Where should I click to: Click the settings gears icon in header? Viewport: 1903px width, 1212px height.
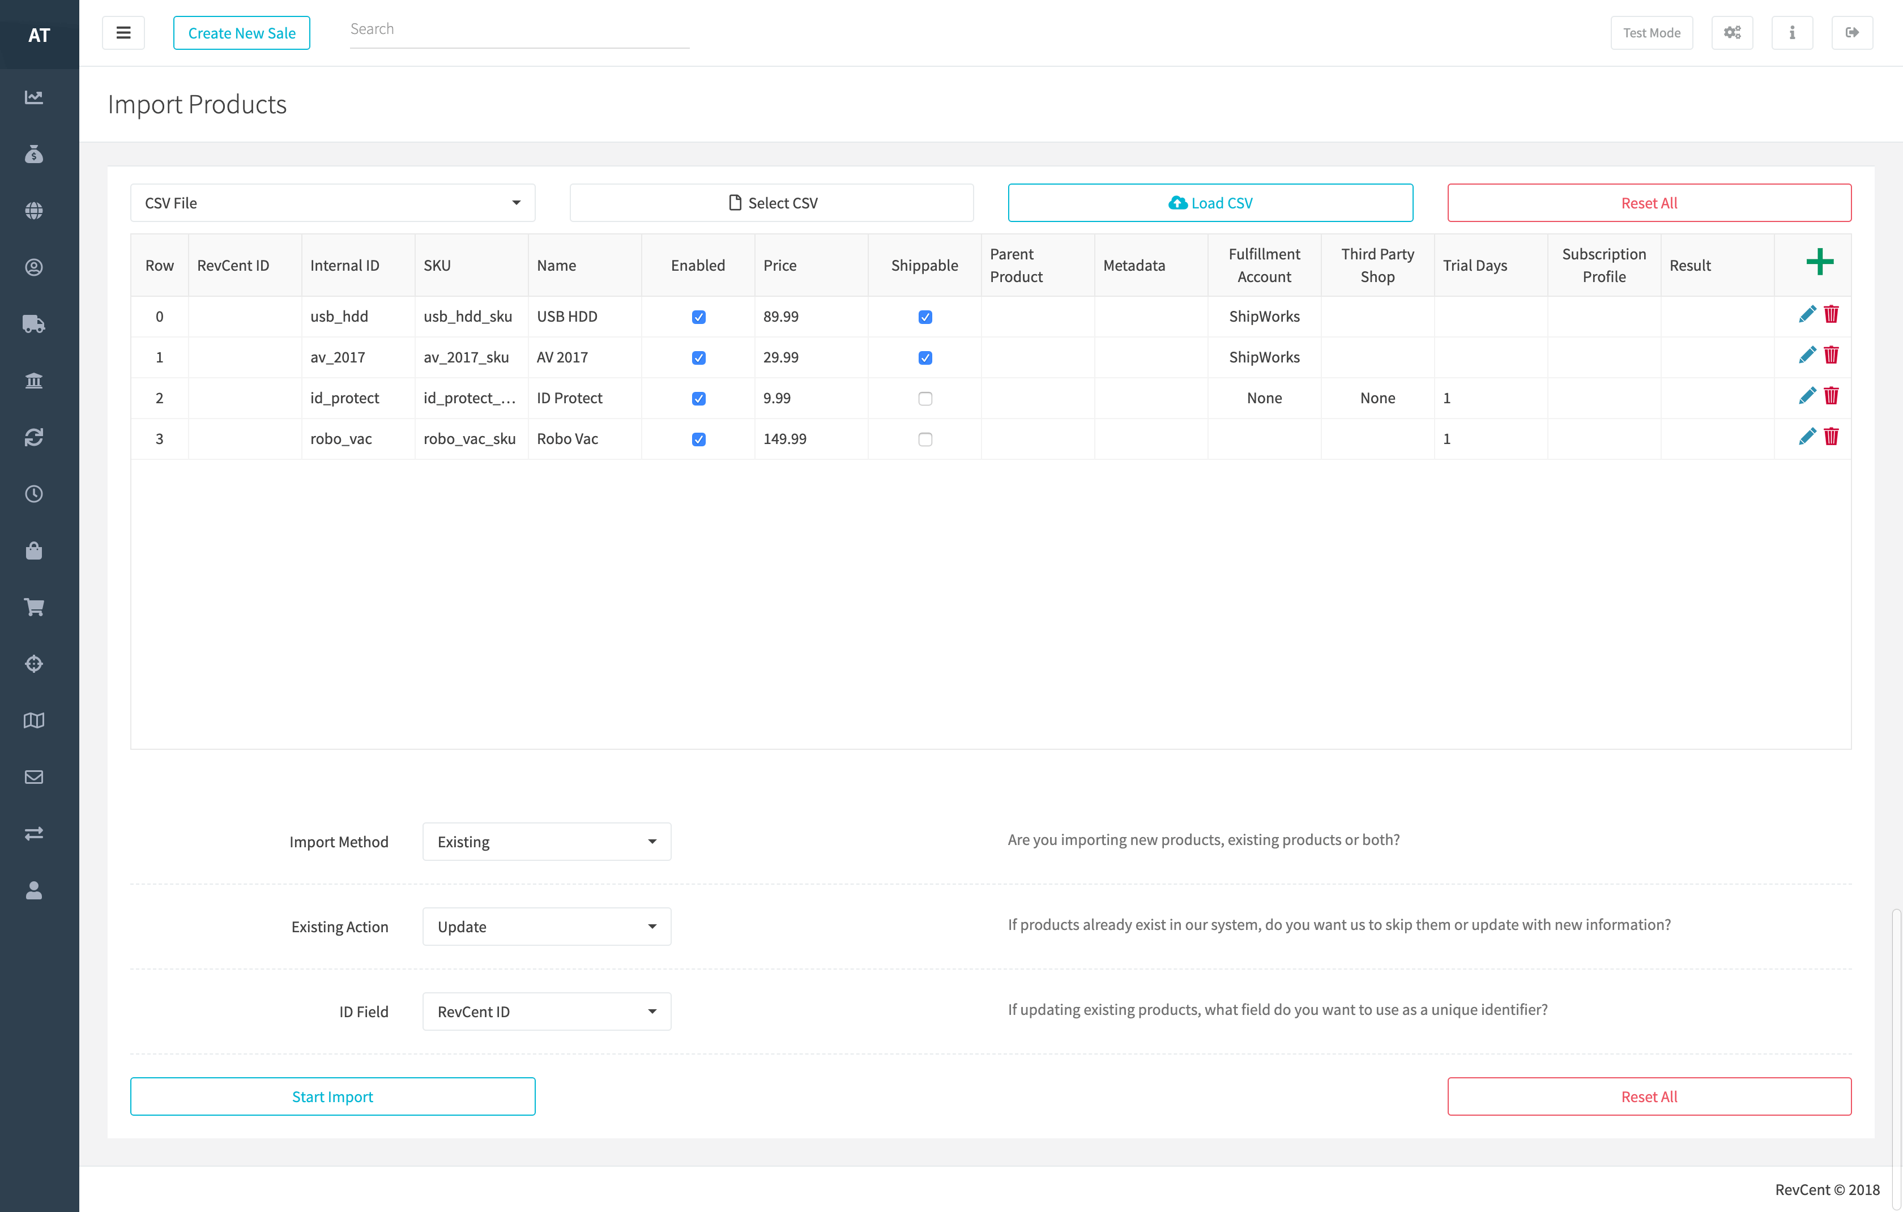[x=1733, y=33]
